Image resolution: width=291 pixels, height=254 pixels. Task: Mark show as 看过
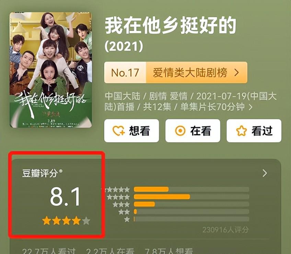tap(254, 131)
